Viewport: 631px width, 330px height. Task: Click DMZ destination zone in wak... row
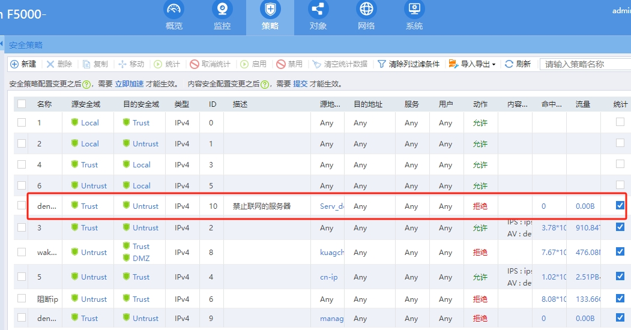pos(141,258)
